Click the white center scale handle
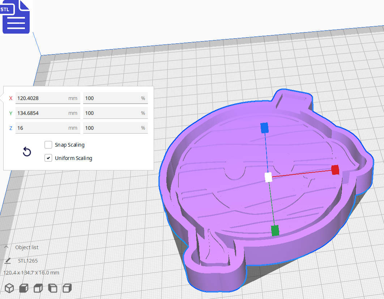The image size is (384, 299). point(268,177)
